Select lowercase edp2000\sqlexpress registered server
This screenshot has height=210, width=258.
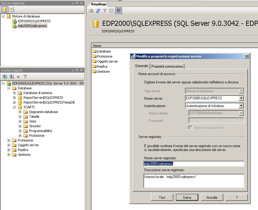point(32,26)
